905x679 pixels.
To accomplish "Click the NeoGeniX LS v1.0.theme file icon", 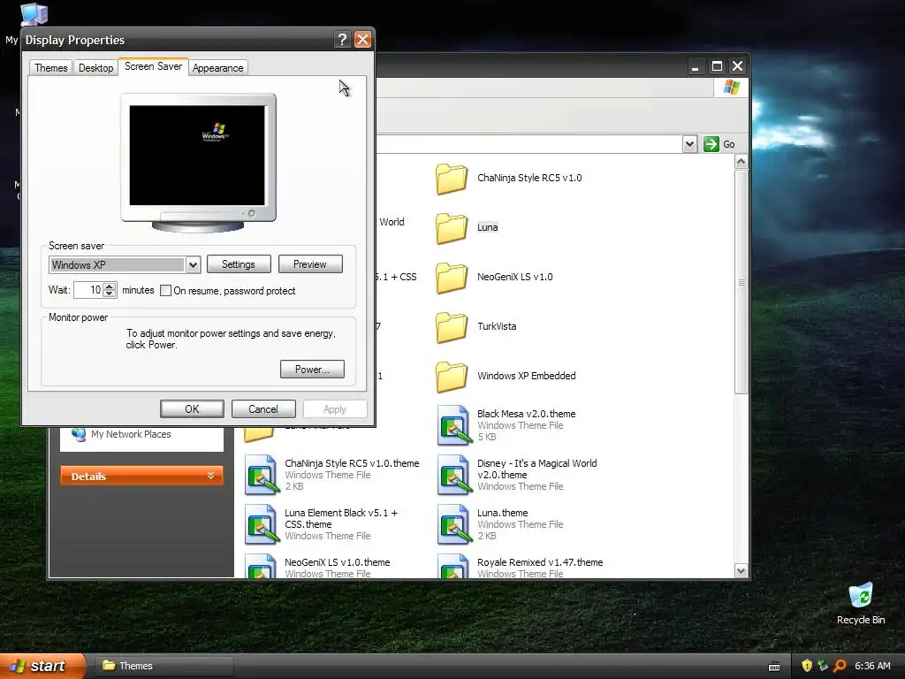I will pyautogui.click(x=262, y=567).
